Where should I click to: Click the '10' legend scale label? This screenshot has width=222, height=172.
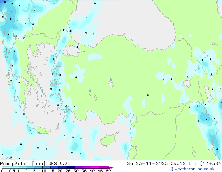coord(44,171)
